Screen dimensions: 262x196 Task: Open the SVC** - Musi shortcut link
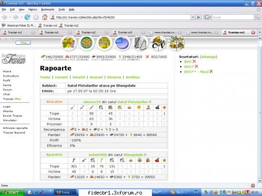[x=196, y=72]
